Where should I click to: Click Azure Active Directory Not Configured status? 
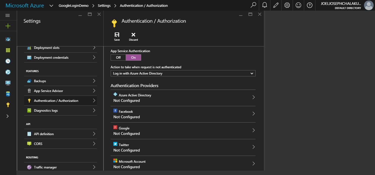pyautogui.click(x=127, y=100)
